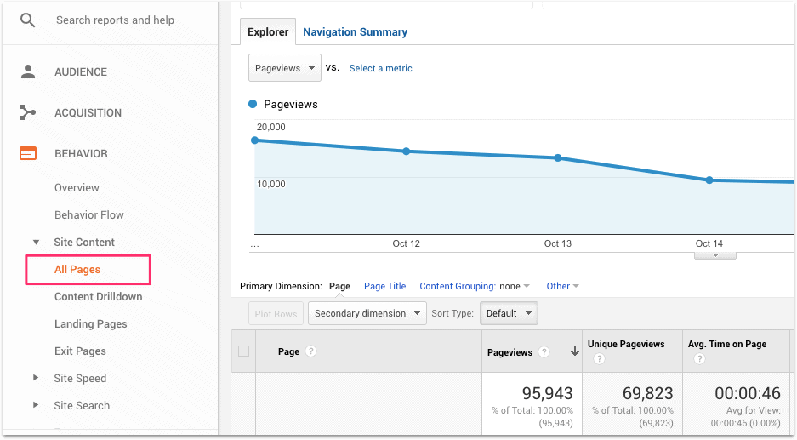Click the Pageviews sort descending arrow

575,351
